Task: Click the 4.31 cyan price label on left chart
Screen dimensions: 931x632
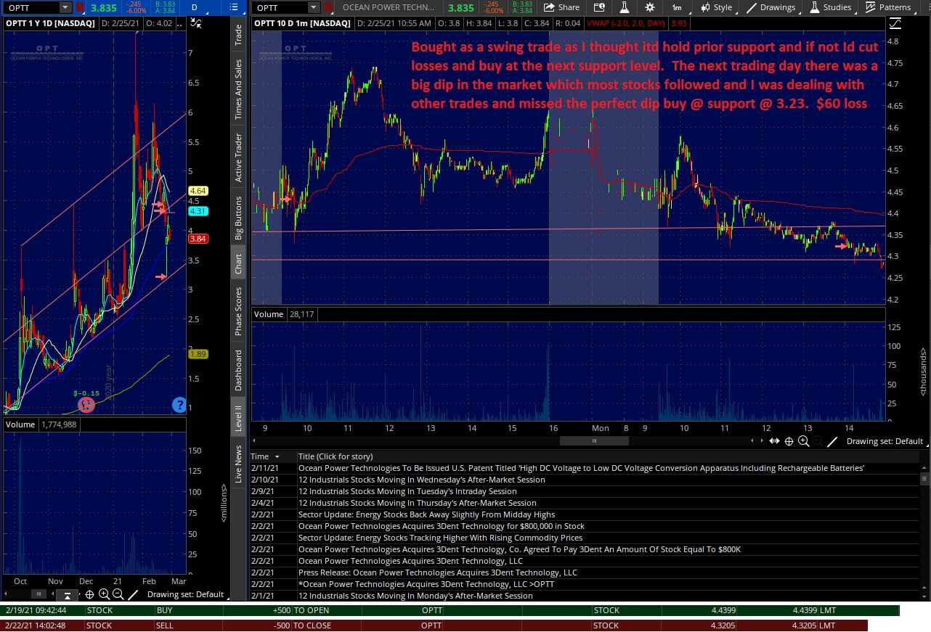Action: tap(198, 211)
